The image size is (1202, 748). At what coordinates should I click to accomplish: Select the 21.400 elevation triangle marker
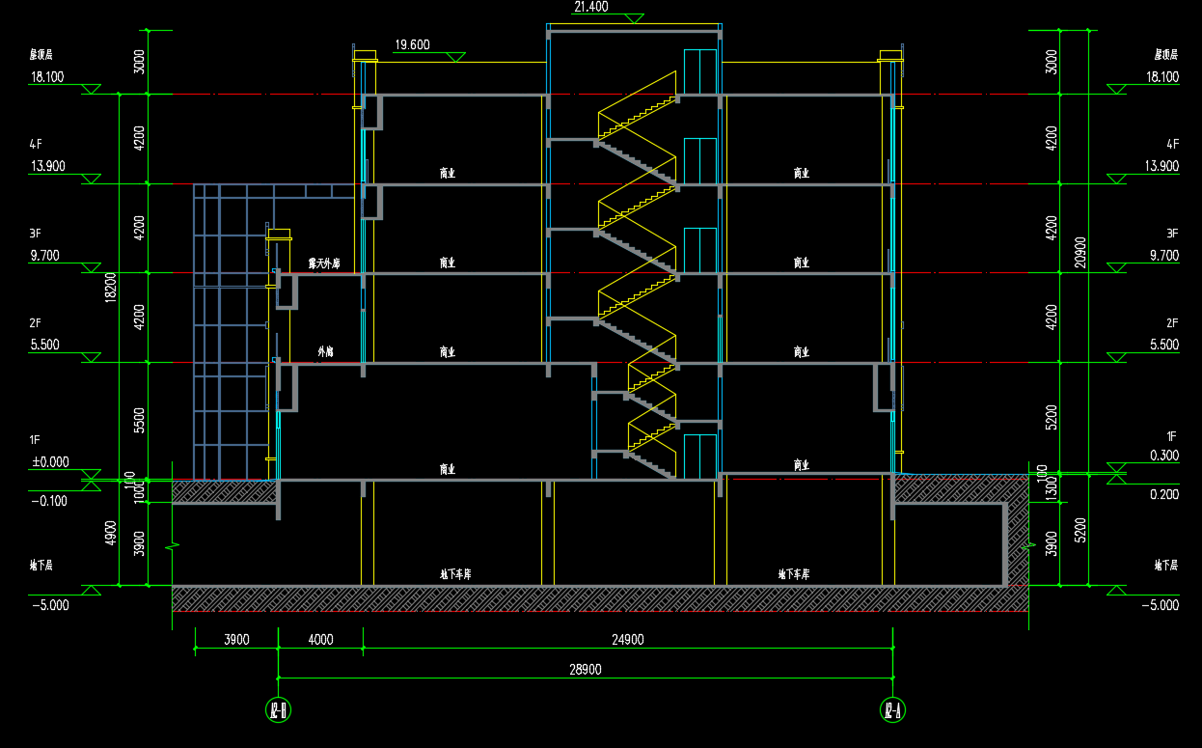(x=634, y=18)
